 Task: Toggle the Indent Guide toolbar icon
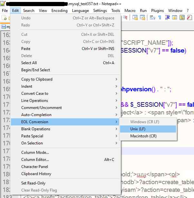click(x=167, y=18)
